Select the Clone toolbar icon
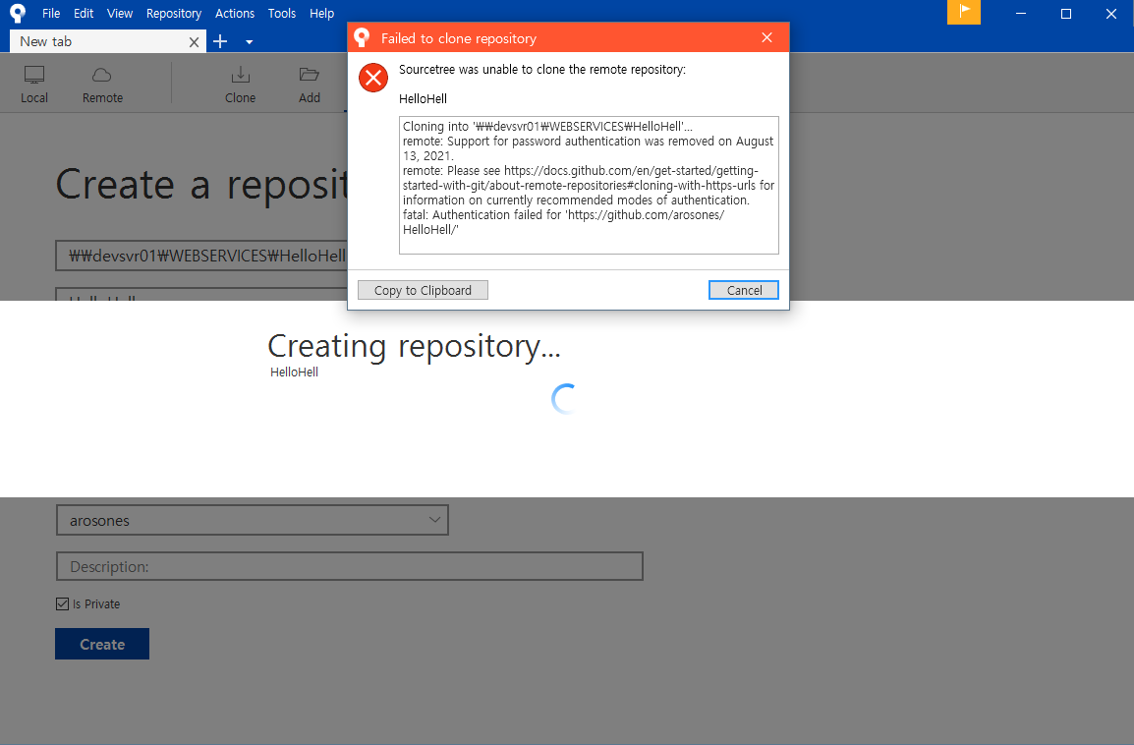Image resolution: width=1134 pixels, height=745 pixels. 240,85
